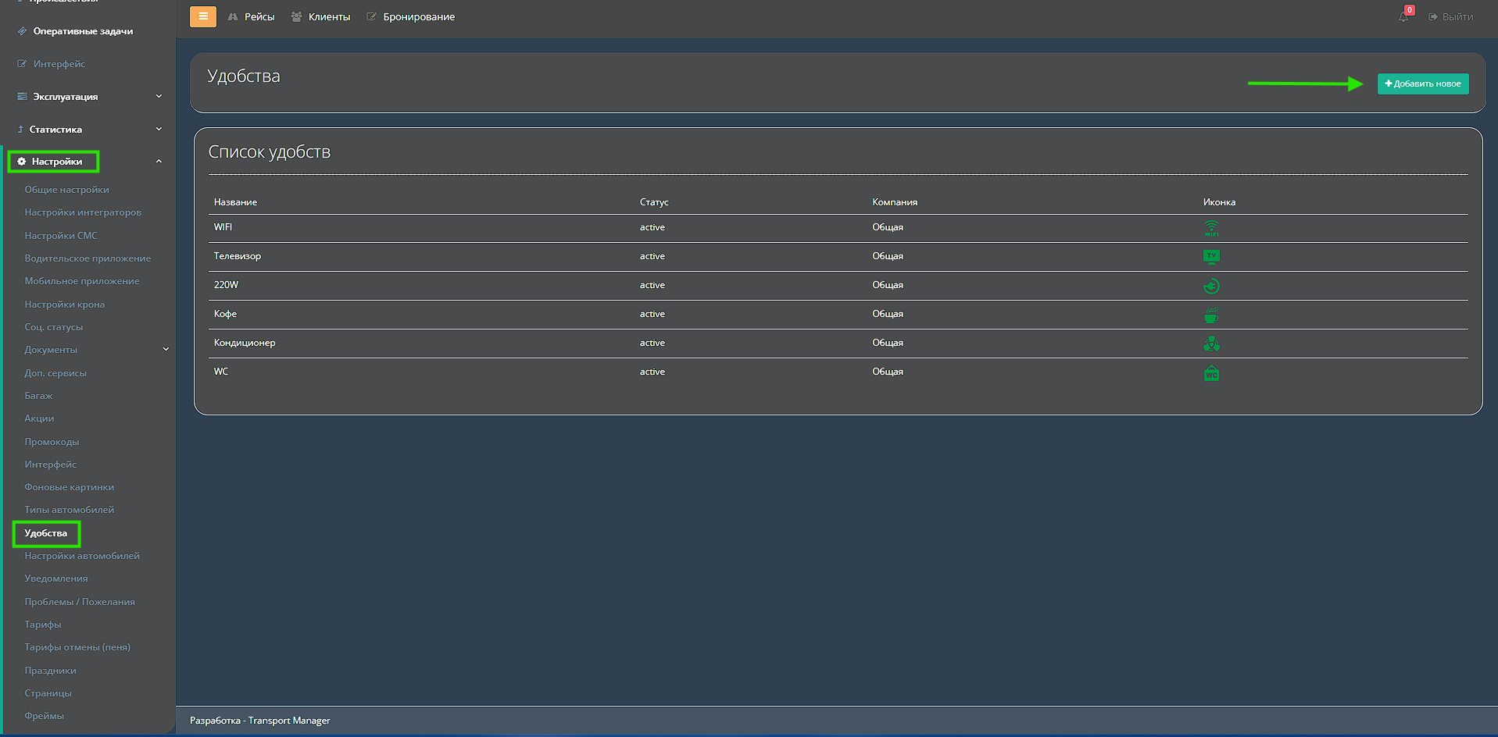This screenshot has width=1498, height=737.
Task: Click the Добавить новое button
Action: (1422, 84)
